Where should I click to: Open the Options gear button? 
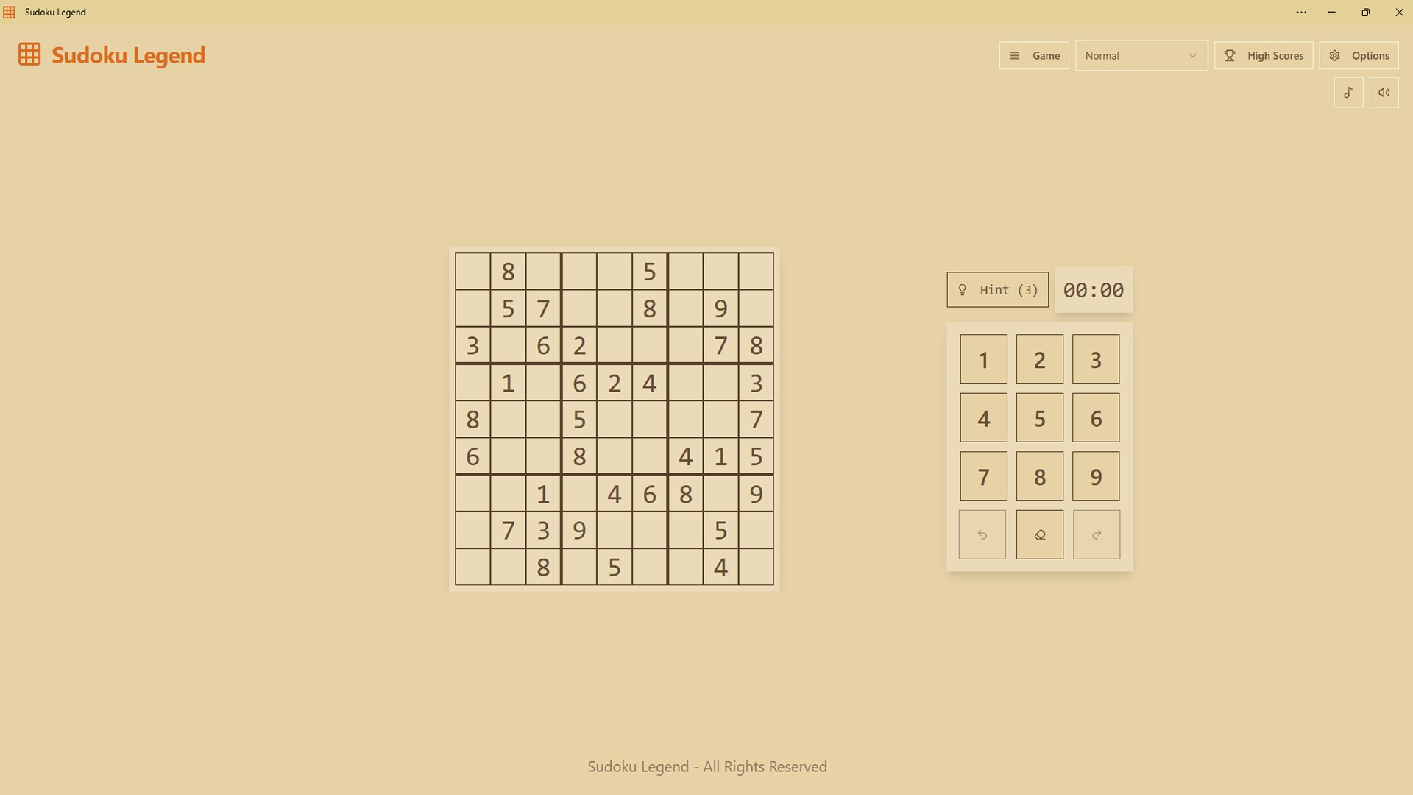click(x=1359, y=56)
